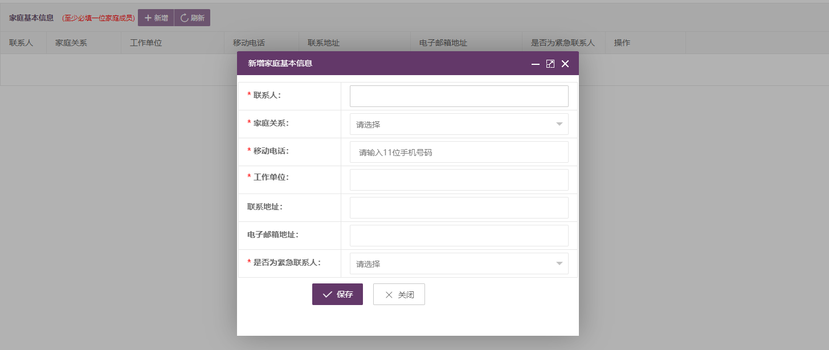
Task: Click the 联系人 column header
Action: (x=21, y=43)
